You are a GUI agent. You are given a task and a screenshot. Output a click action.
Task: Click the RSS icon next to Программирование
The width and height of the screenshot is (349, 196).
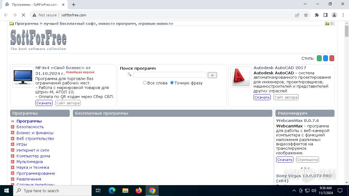(13, 173)
